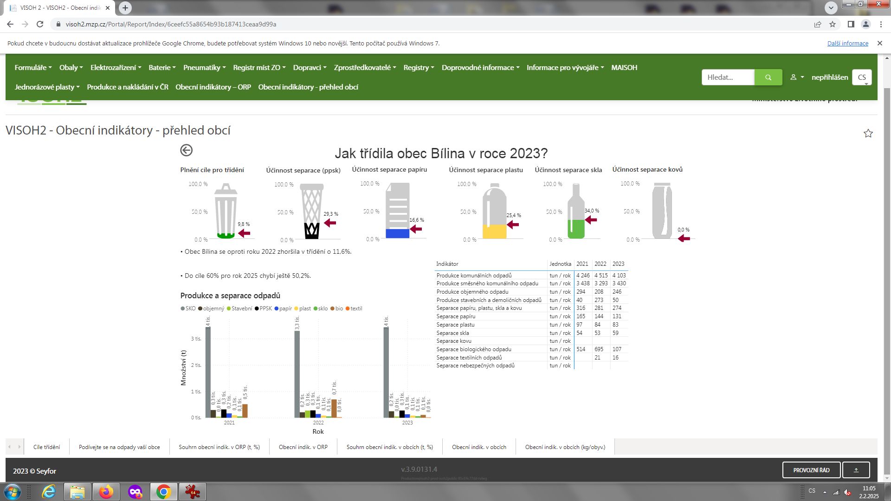Toggle bio series in chart legend
Viewport: 891px width, 501px height.
(x=336, y=308)
